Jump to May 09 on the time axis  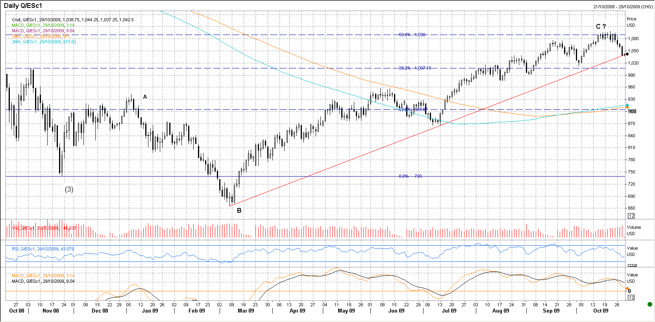[x=346, y=311]
